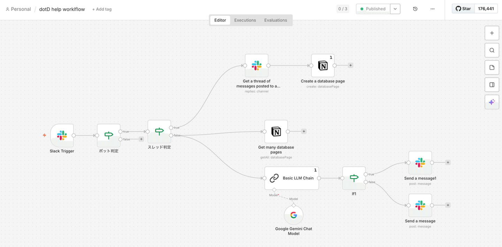
Task: Add a sticky note using the note icon
Action: point(492,67)
